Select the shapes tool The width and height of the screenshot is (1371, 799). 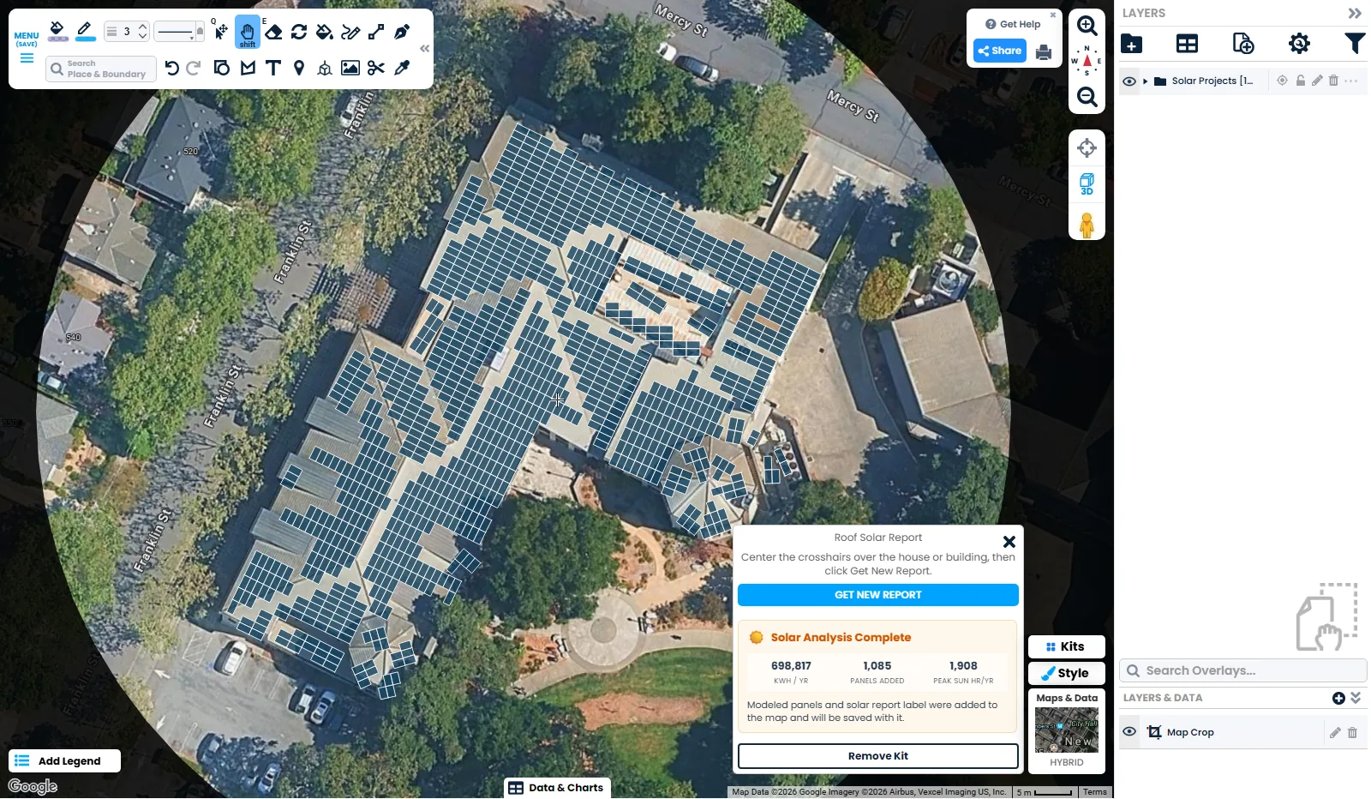click(x=222, y=68)
